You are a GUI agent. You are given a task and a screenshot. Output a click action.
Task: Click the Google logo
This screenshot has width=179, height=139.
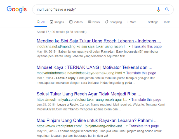17,9
